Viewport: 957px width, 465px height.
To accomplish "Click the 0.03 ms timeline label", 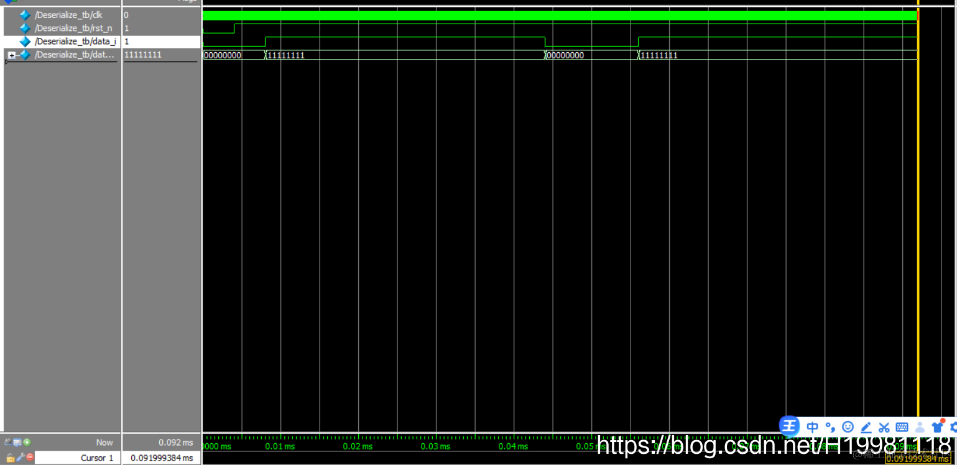I will [436, 446].
